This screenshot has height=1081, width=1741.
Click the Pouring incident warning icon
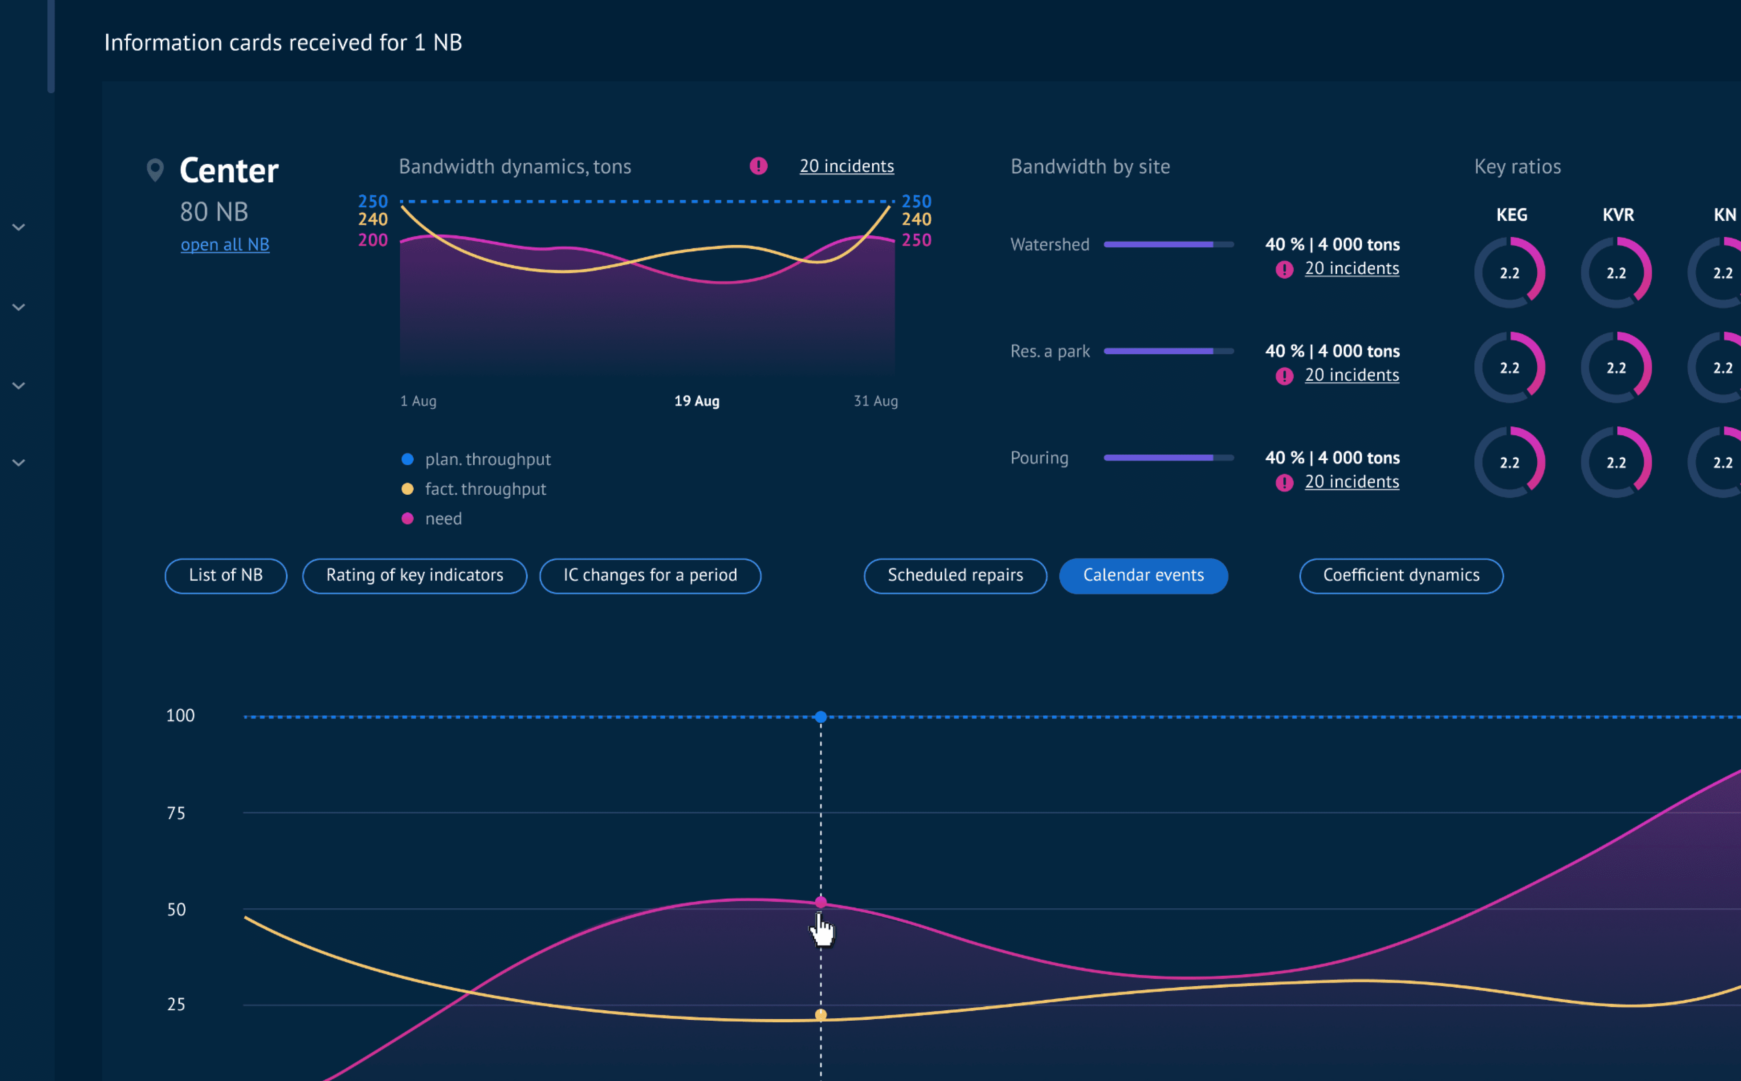tap(1284, 483)
